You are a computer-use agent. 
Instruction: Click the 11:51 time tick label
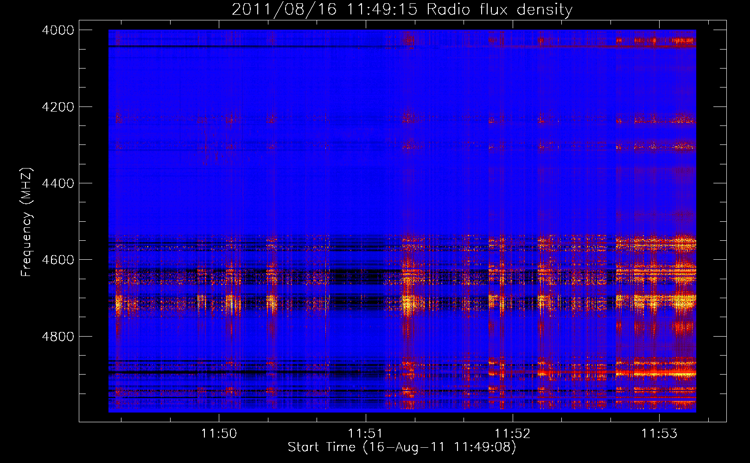[365, 433]
